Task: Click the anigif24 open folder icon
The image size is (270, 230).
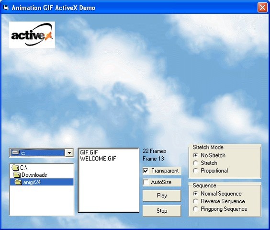Action: (x=18, y=182)
